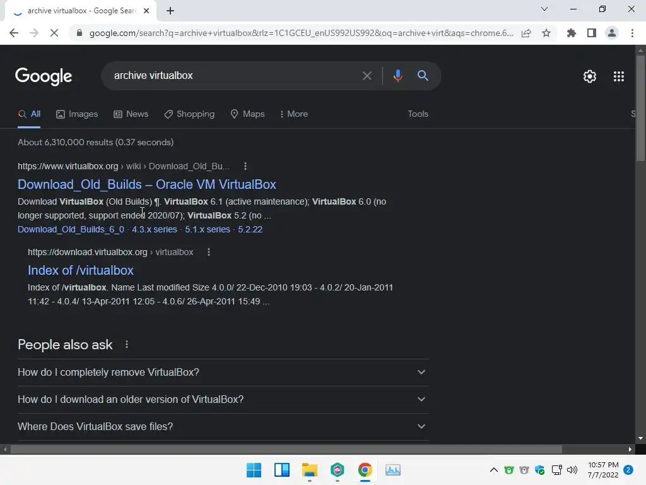This screenshot has height=485, width=646.
Task: Open Download_Old_Builds – Oracle VM VirtualBox result
Action: click(146, 184)
